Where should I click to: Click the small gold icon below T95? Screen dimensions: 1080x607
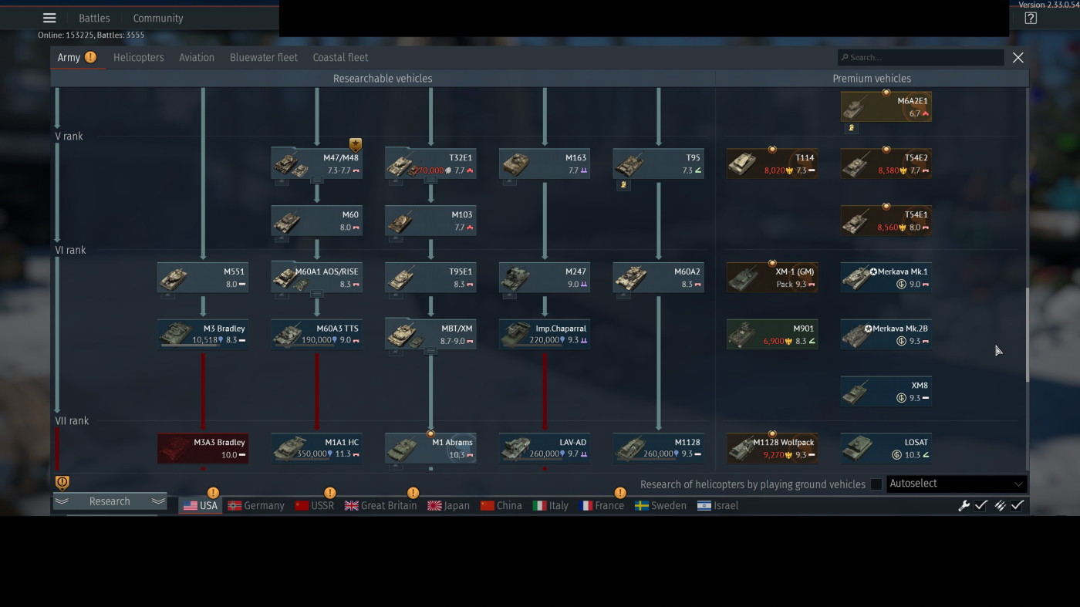click(x=623, y=185)
